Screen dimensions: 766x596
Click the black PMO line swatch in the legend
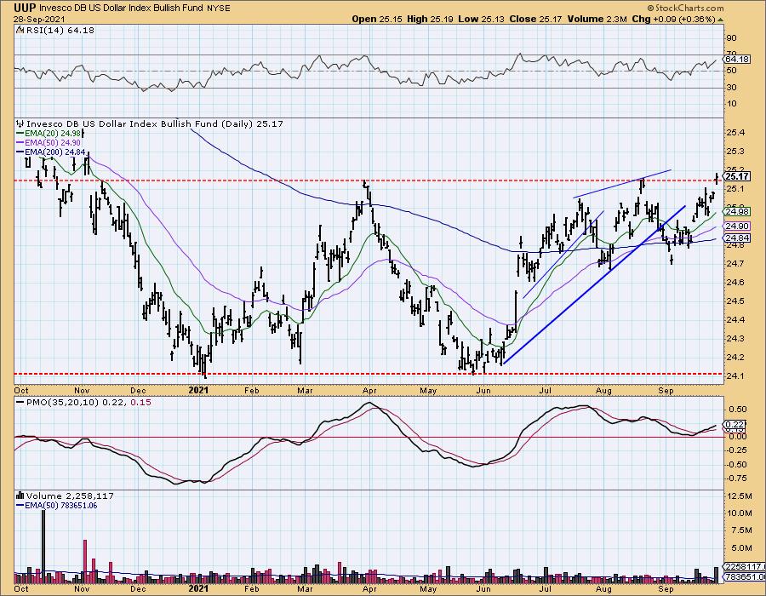tap(20, 402)
